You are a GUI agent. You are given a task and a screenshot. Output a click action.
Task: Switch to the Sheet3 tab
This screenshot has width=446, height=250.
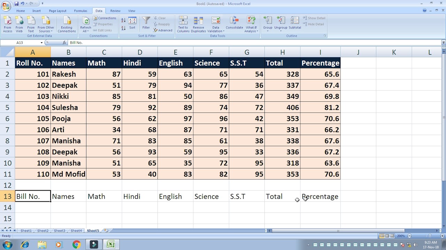tap(60, 231)
